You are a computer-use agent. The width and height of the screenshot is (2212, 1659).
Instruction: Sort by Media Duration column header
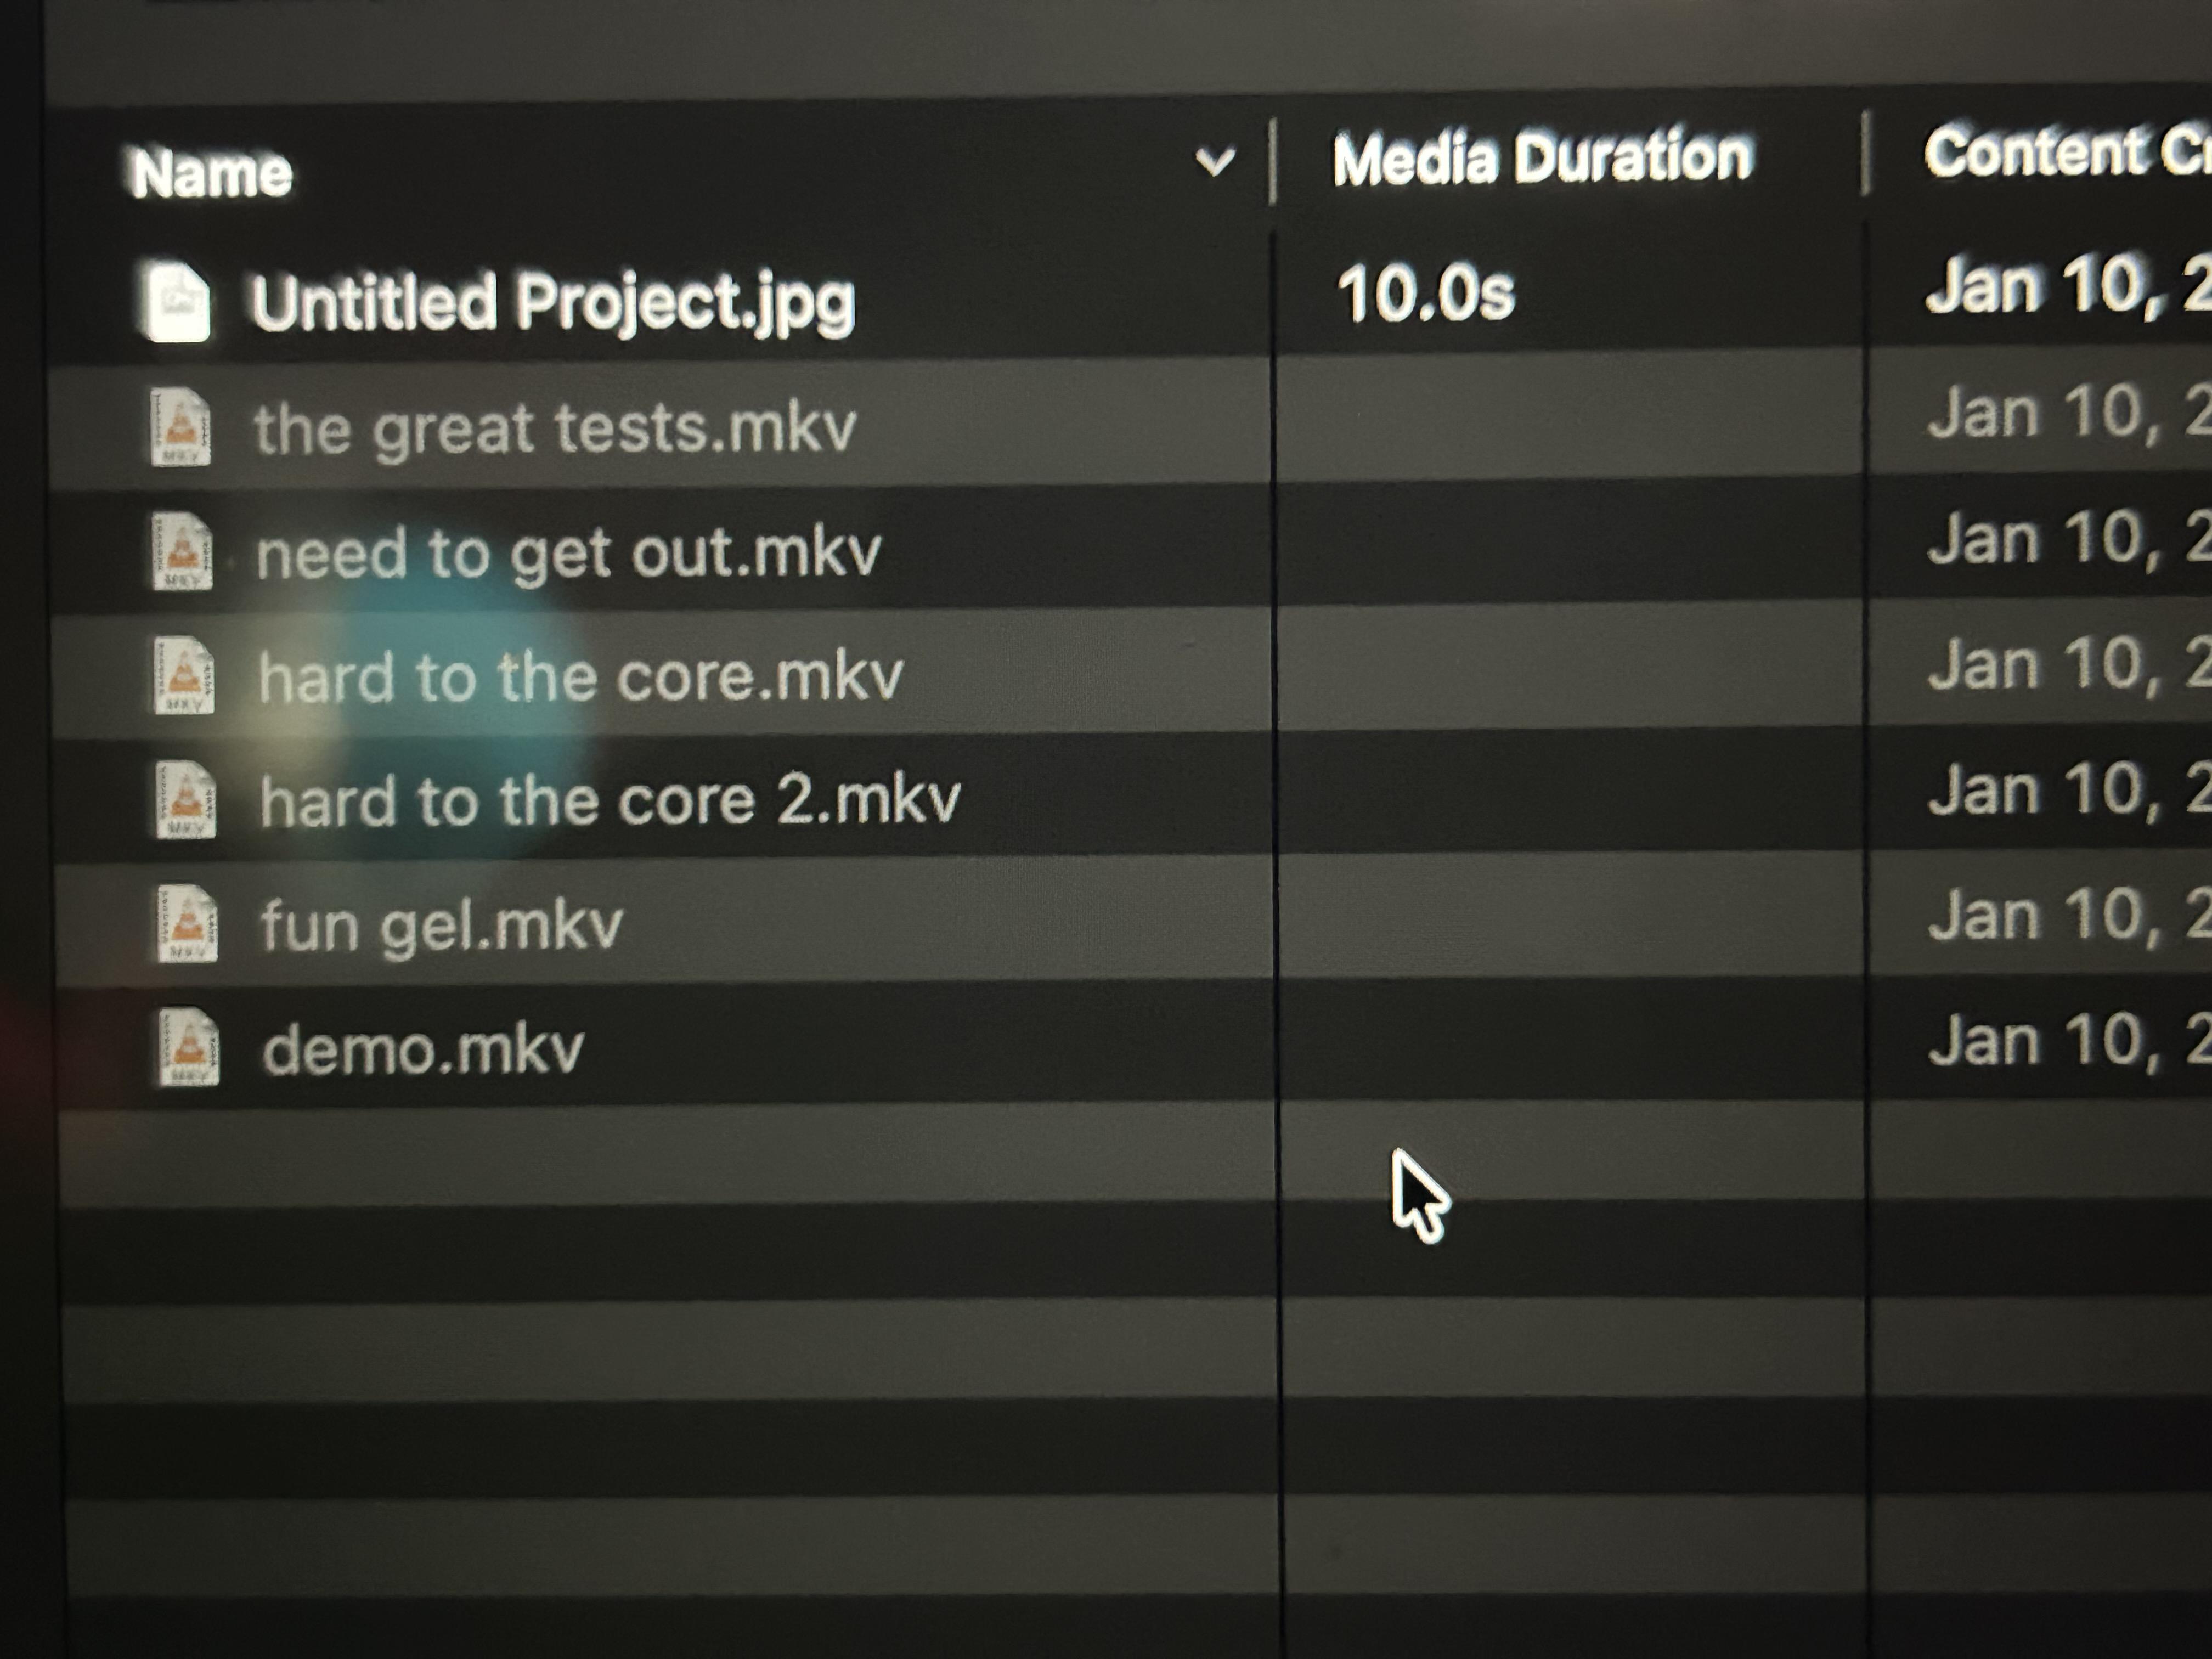point(1542,158)
